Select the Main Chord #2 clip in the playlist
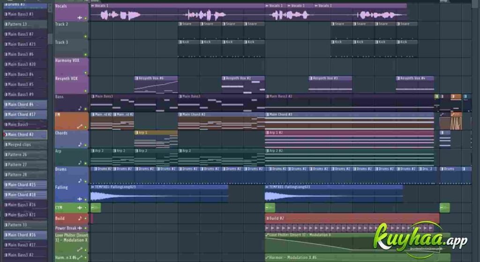The image size is (480, 262). point(221,121)
